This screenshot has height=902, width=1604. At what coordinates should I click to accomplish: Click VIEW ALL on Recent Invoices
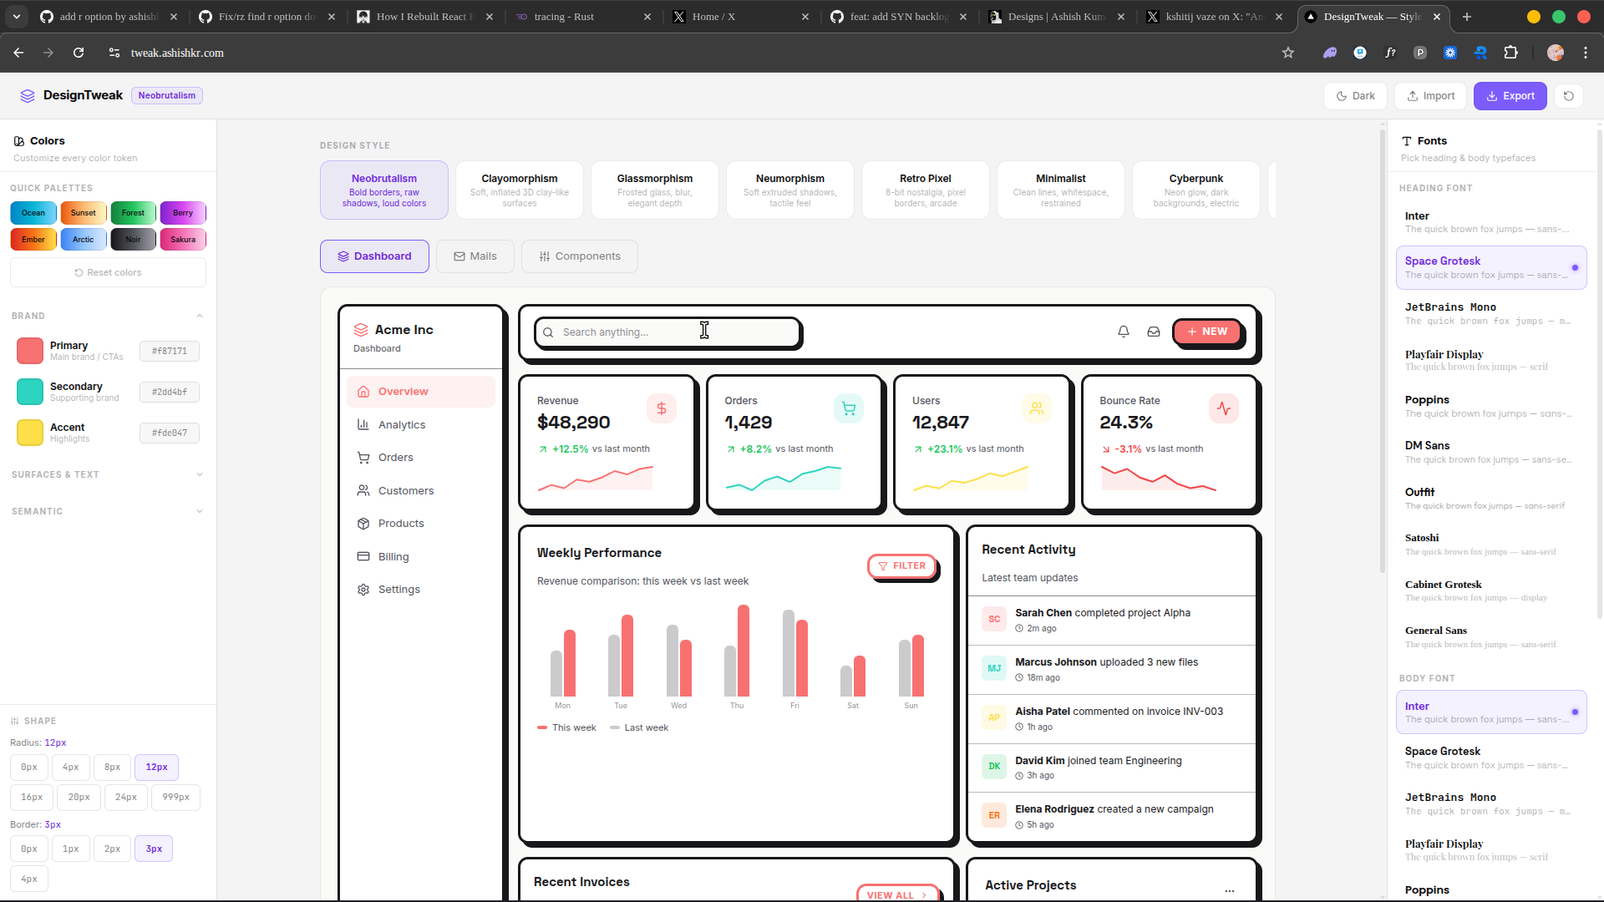[x=892, y=894]
